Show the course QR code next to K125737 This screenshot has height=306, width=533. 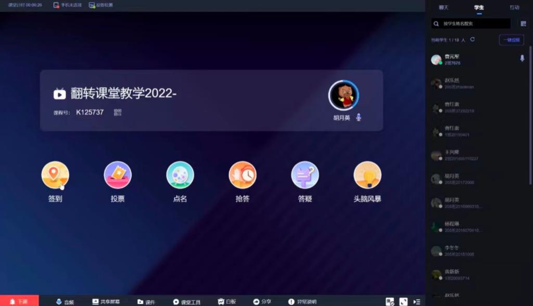(118, 112)
